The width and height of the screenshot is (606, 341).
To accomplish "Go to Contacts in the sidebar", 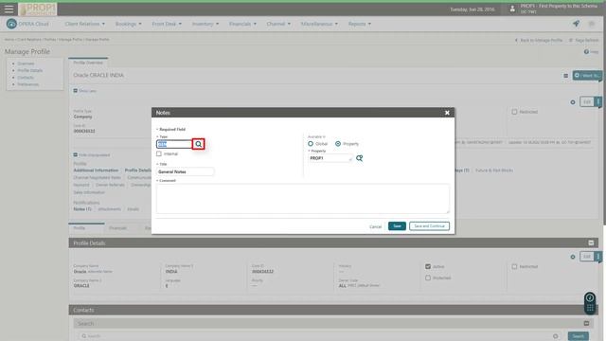I will tap(26, 78).
